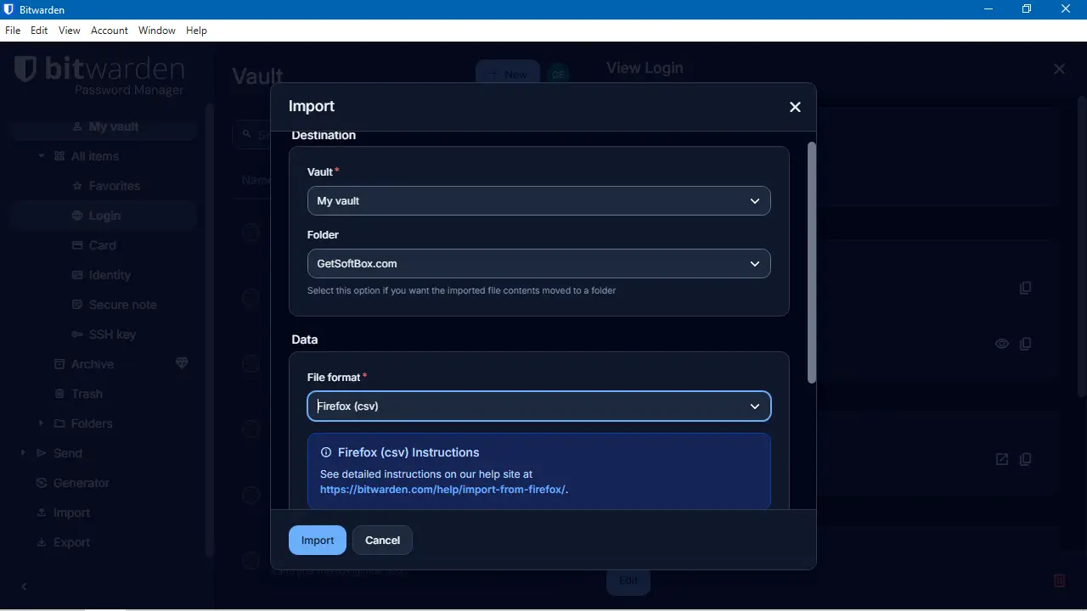Open the Account menu

coord(110,31)
